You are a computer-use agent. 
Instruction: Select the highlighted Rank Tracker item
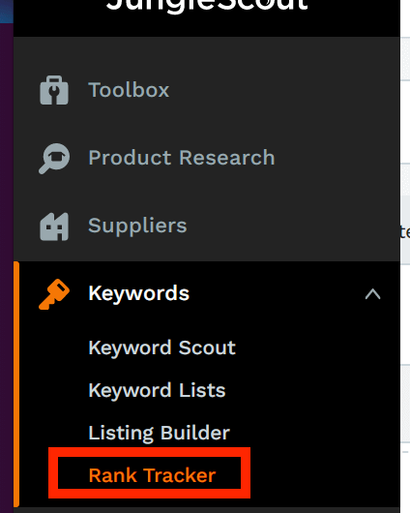(x=152, y=475)
